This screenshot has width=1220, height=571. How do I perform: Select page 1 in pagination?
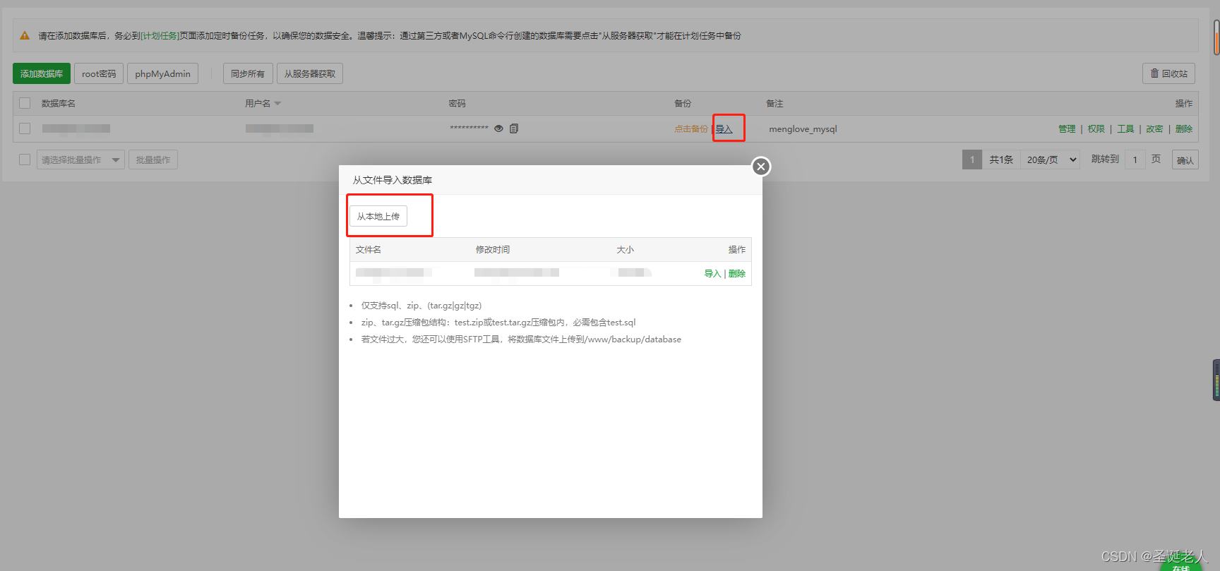972,160
